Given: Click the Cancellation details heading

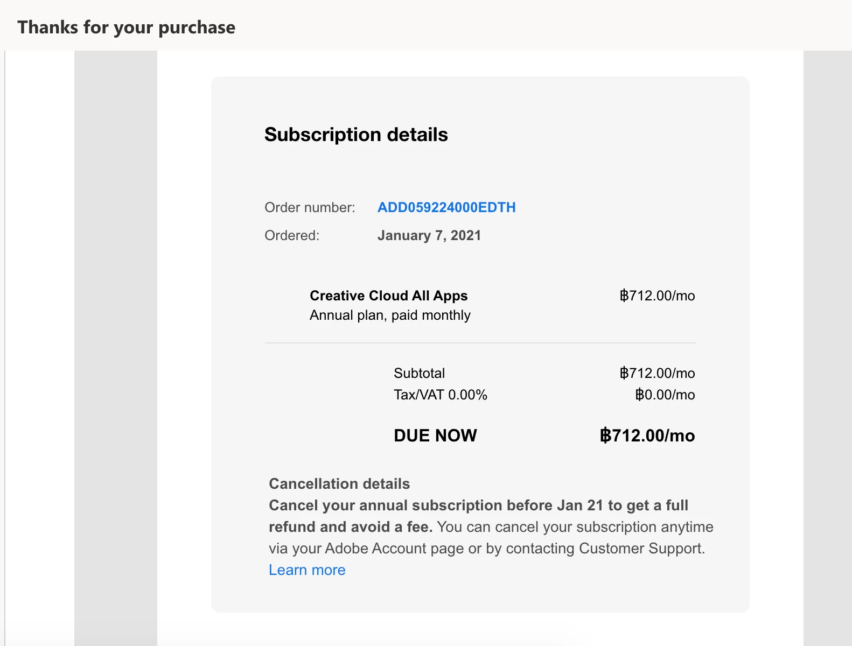Looking at the screenshot, I should point(339,483).
